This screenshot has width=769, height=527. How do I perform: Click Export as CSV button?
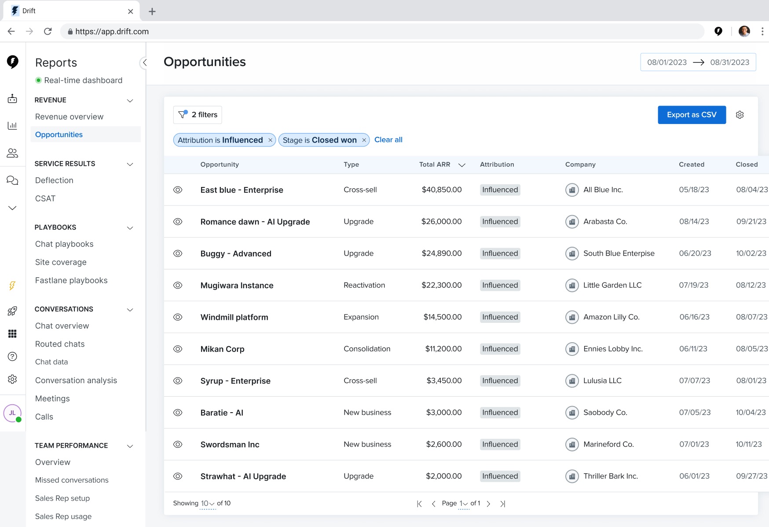point(692,115)
